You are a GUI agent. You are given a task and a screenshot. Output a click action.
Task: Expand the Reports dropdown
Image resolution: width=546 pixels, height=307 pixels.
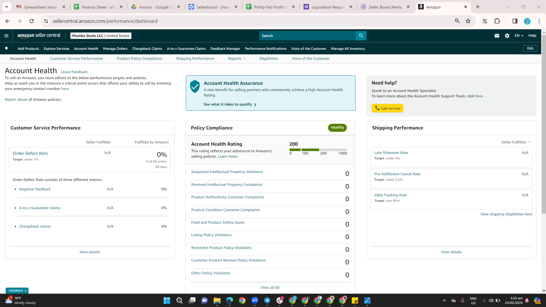[237, 59]
